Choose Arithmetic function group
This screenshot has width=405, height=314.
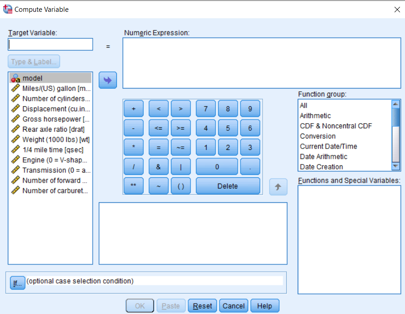(345, 116)
